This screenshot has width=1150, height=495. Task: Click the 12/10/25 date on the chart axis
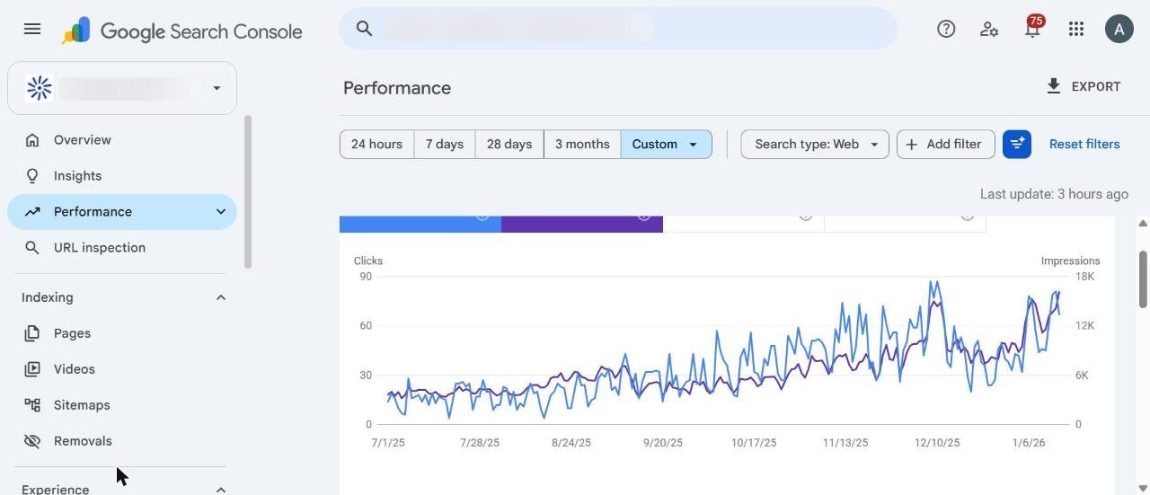pyautogui.click(x=937, y=443)
